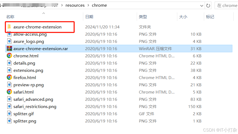This screenshot has height=134, width=238.
Task: Select the safari.html Chrome icon
Action: (x=9, y=92)
